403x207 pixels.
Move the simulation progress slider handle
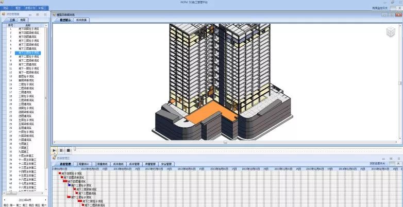[x=75, y=149]
